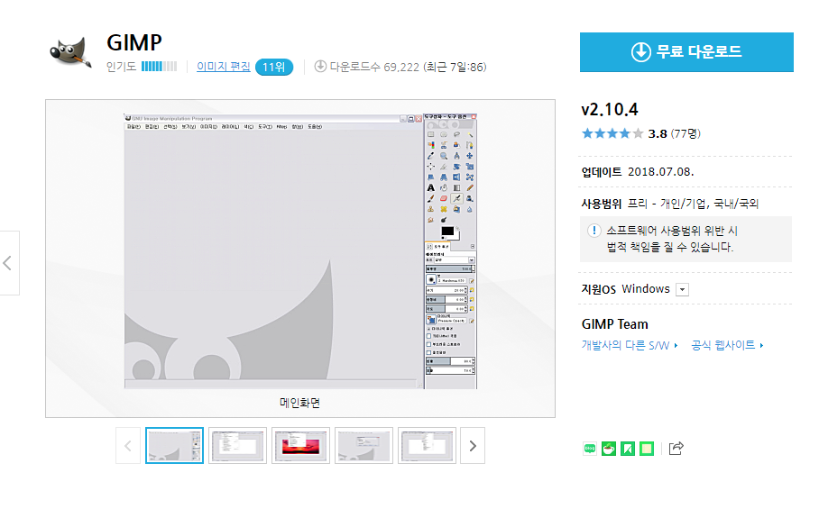Select the fifth screenshot thumbnail
This screenshot has width=819, height=509.
[x=428, y=446]
